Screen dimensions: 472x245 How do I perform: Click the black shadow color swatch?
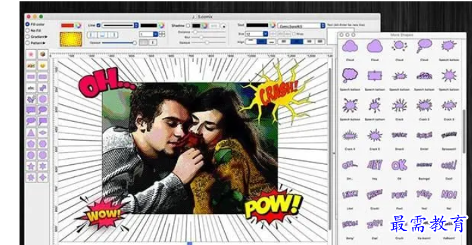point(196,26)
